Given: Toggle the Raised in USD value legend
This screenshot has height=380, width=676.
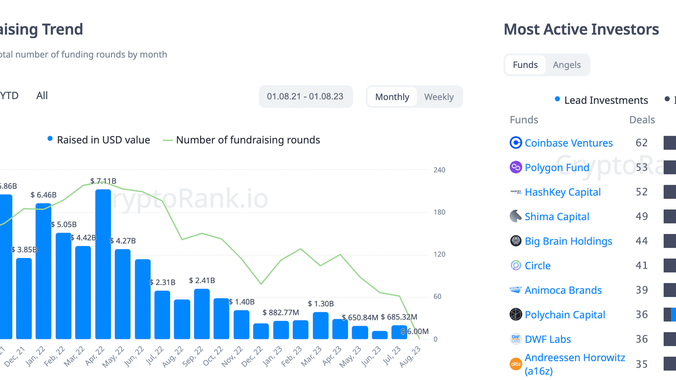Looking at the screenshot, I should click(x=99, y=140).
